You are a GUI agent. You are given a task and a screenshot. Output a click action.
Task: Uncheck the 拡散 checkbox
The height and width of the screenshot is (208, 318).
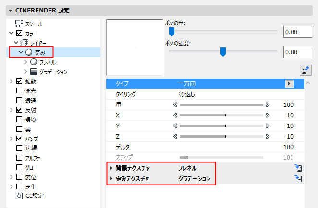pos(19,81)
